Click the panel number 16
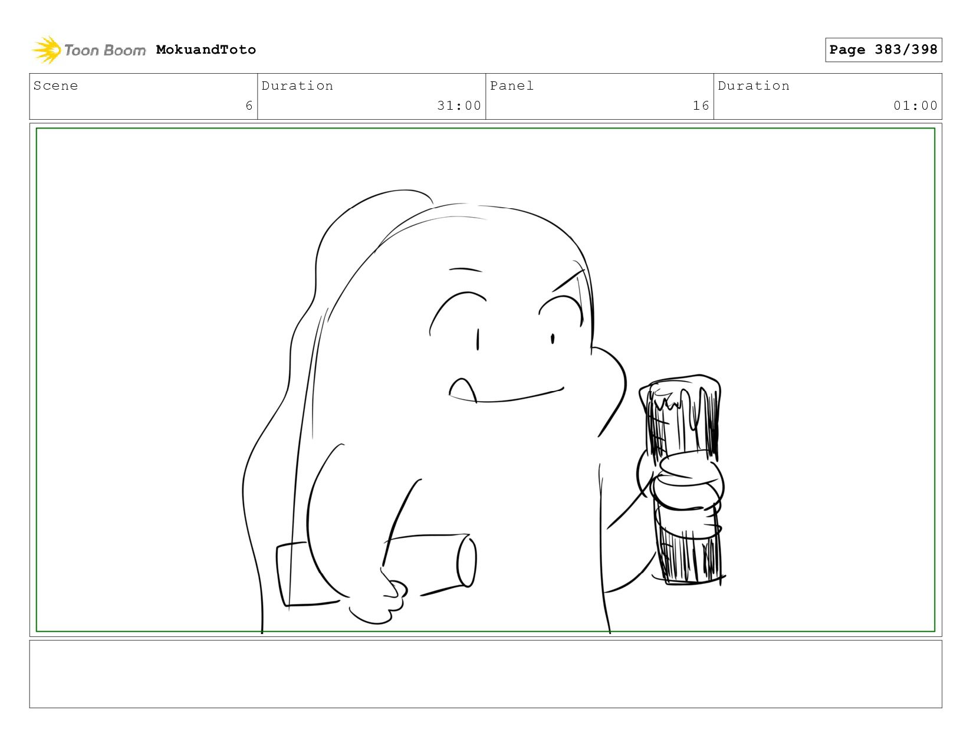This screenshot has width=973, height=752. pyautogui.click(x=701, y=106)
